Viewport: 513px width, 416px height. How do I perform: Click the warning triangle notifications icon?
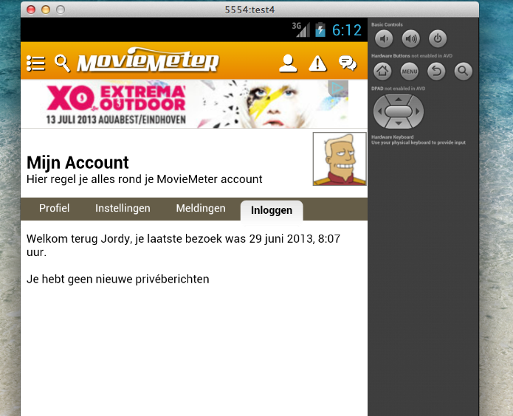(317, 63)
